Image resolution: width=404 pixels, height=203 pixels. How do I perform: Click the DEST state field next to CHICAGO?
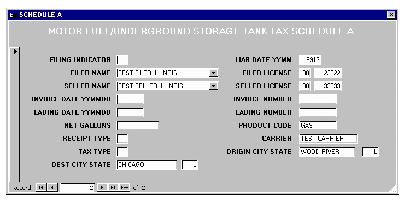pyautogui.click(x=190, y=165)
